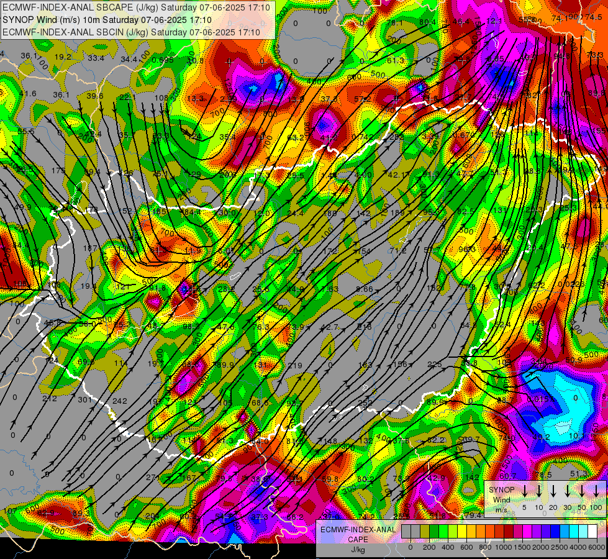Pick the olive CAPE swatch left of 200
This screenshot has height=559, width=608.
point(425,531)
